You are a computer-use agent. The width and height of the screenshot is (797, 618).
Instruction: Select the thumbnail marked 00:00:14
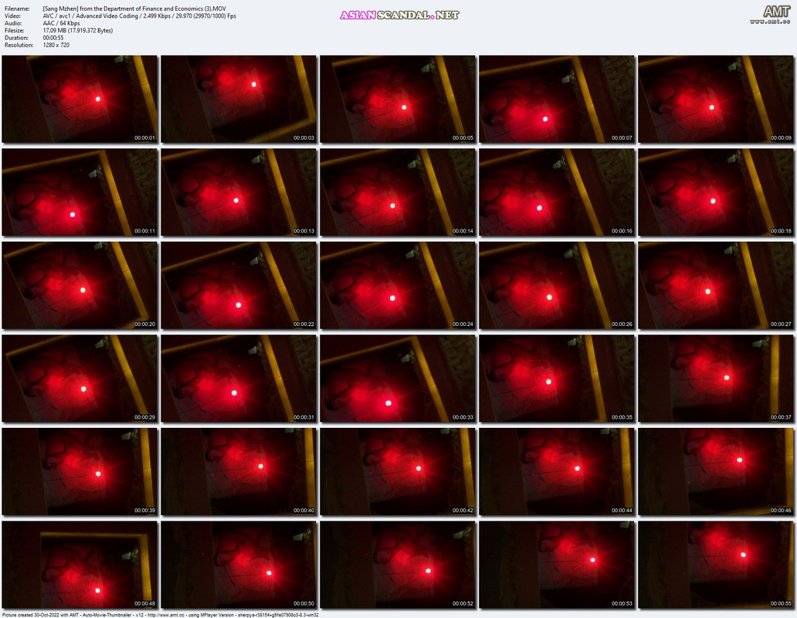click(x=398, y=192)
